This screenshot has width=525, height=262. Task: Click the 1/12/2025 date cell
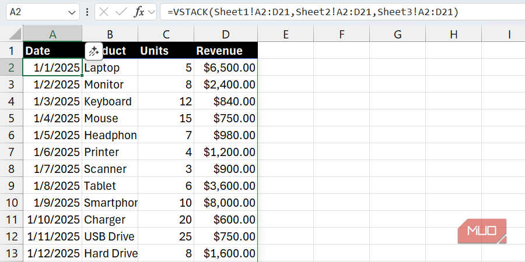click(52, 253)
